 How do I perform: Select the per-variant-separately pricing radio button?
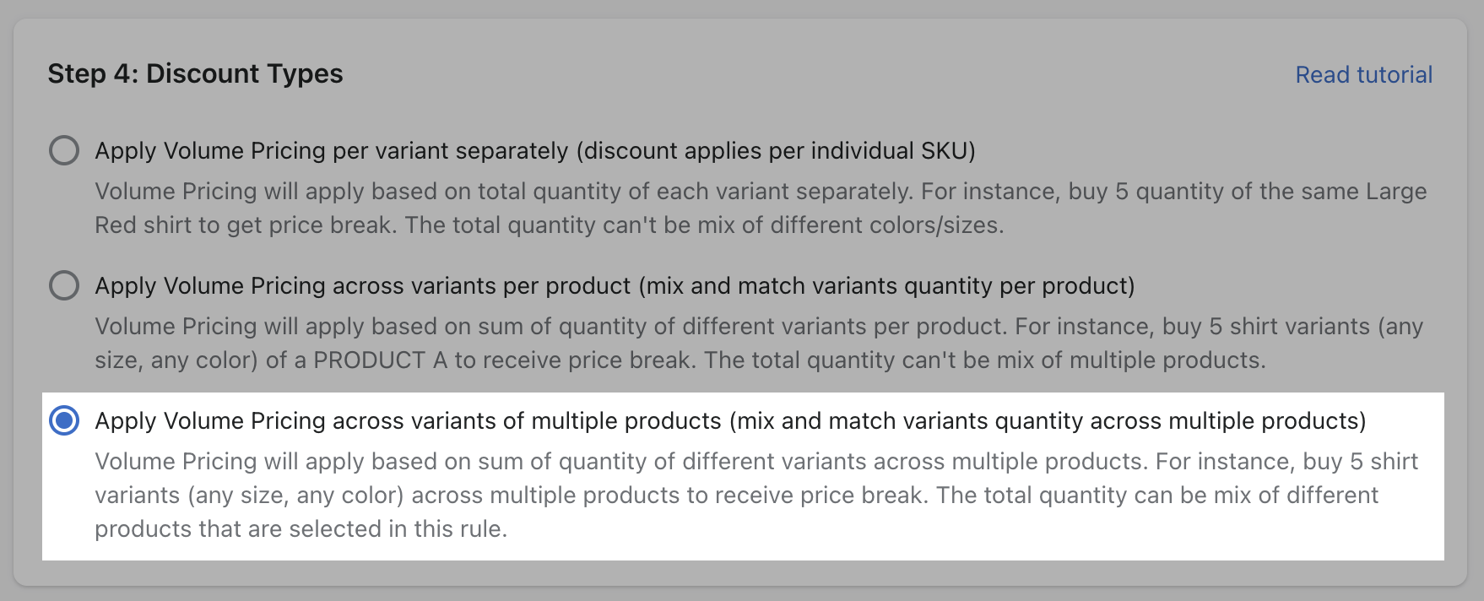click(64, 150)
